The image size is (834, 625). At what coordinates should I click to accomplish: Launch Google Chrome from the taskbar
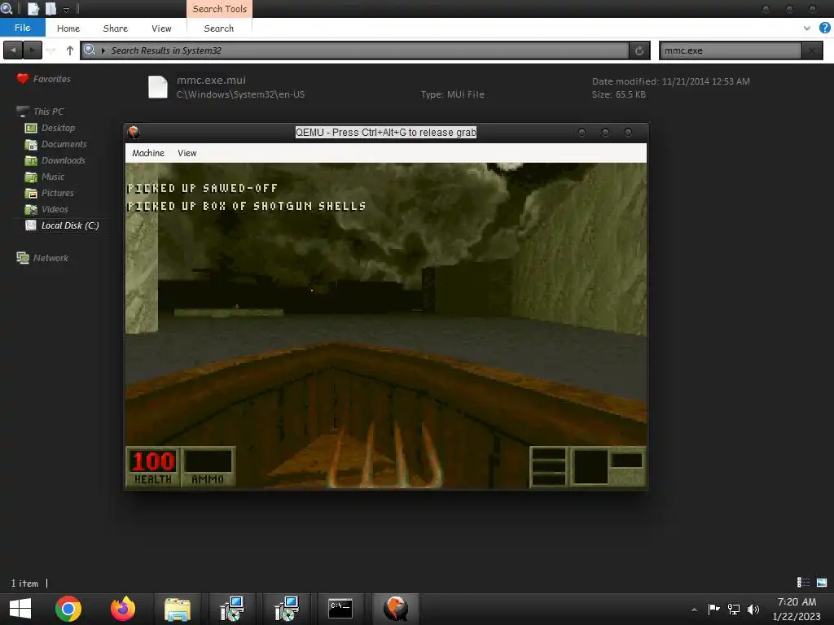pos(68,609)
